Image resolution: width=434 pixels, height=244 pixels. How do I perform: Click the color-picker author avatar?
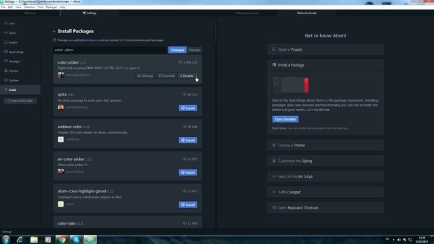point(61,75)
